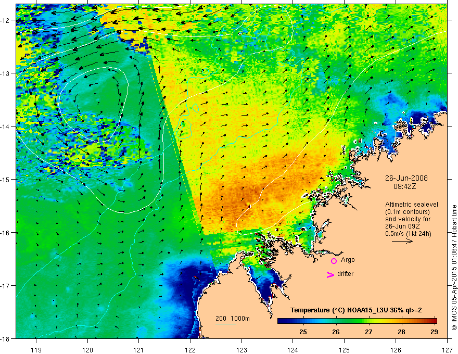Click the IMOS copyright timestamp text
The height and width of the screenshot is (354, 458).
pyautogui.click(x=454, y=268)
